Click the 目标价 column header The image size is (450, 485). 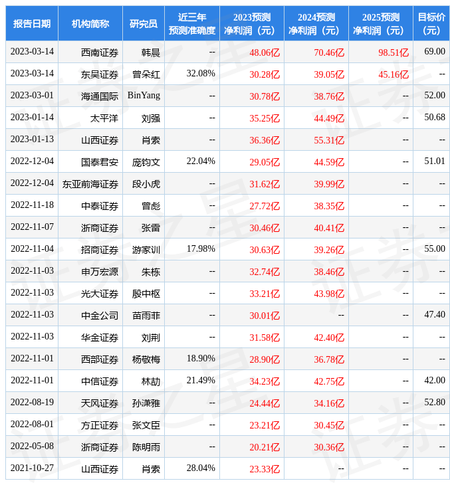[x=431, y=24]
